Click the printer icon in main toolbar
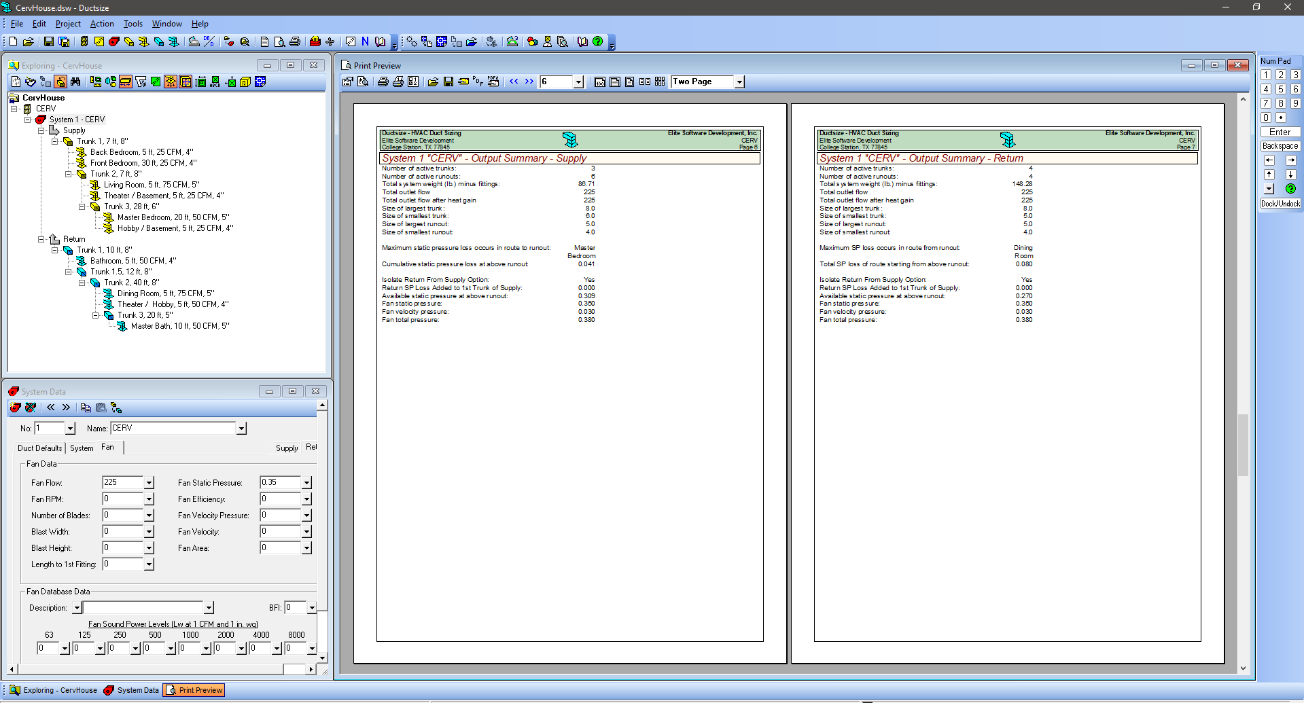The width and height of the screenshot is (1304, 703). [x=295, y=41]
